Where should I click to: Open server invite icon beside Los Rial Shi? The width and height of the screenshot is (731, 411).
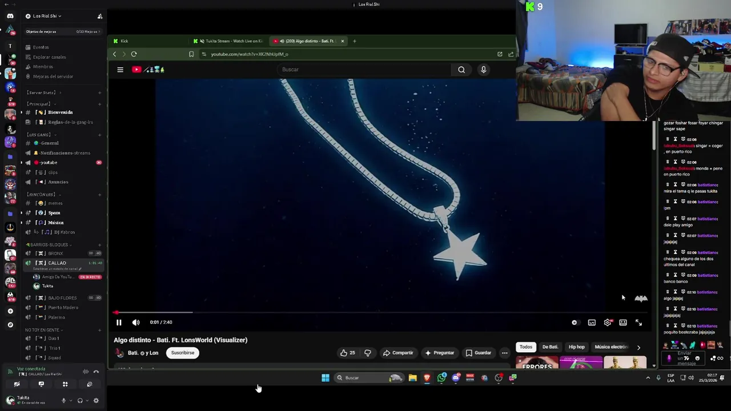100,16
